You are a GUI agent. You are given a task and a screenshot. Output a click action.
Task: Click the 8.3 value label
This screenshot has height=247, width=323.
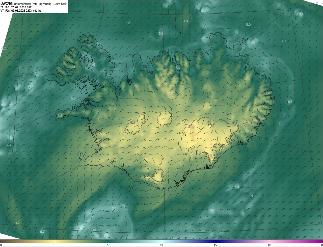tap(31, 86)
